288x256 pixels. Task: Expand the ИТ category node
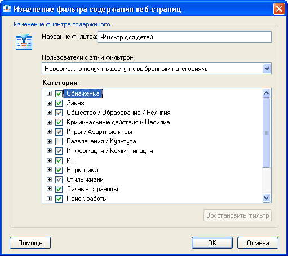point(49,160)
